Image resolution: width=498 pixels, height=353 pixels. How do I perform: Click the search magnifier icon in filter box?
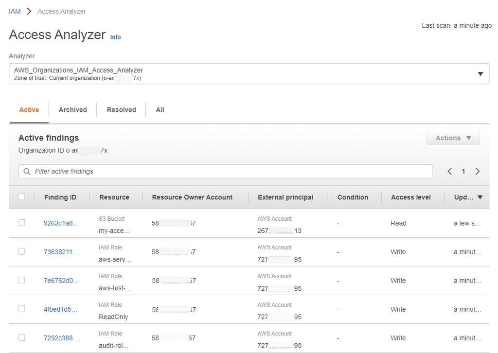(x=27, y=172)
